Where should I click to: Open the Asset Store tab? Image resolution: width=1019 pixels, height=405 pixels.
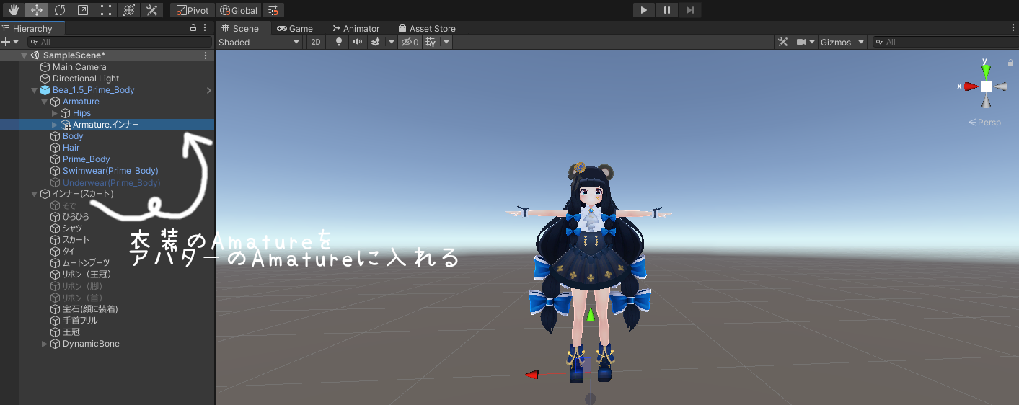tap(427, 28)
